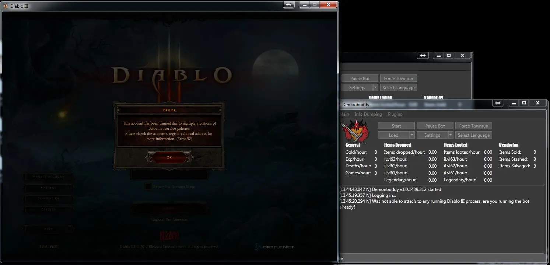Open the Load dropdown arrow in Demonbuddy

pos(412,135)
